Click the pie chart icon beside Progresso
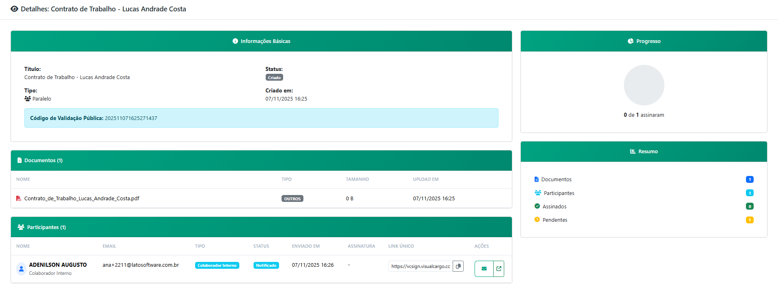Image resolution: width=778 pixels, height=300 pixels. [x=630, y=41]
